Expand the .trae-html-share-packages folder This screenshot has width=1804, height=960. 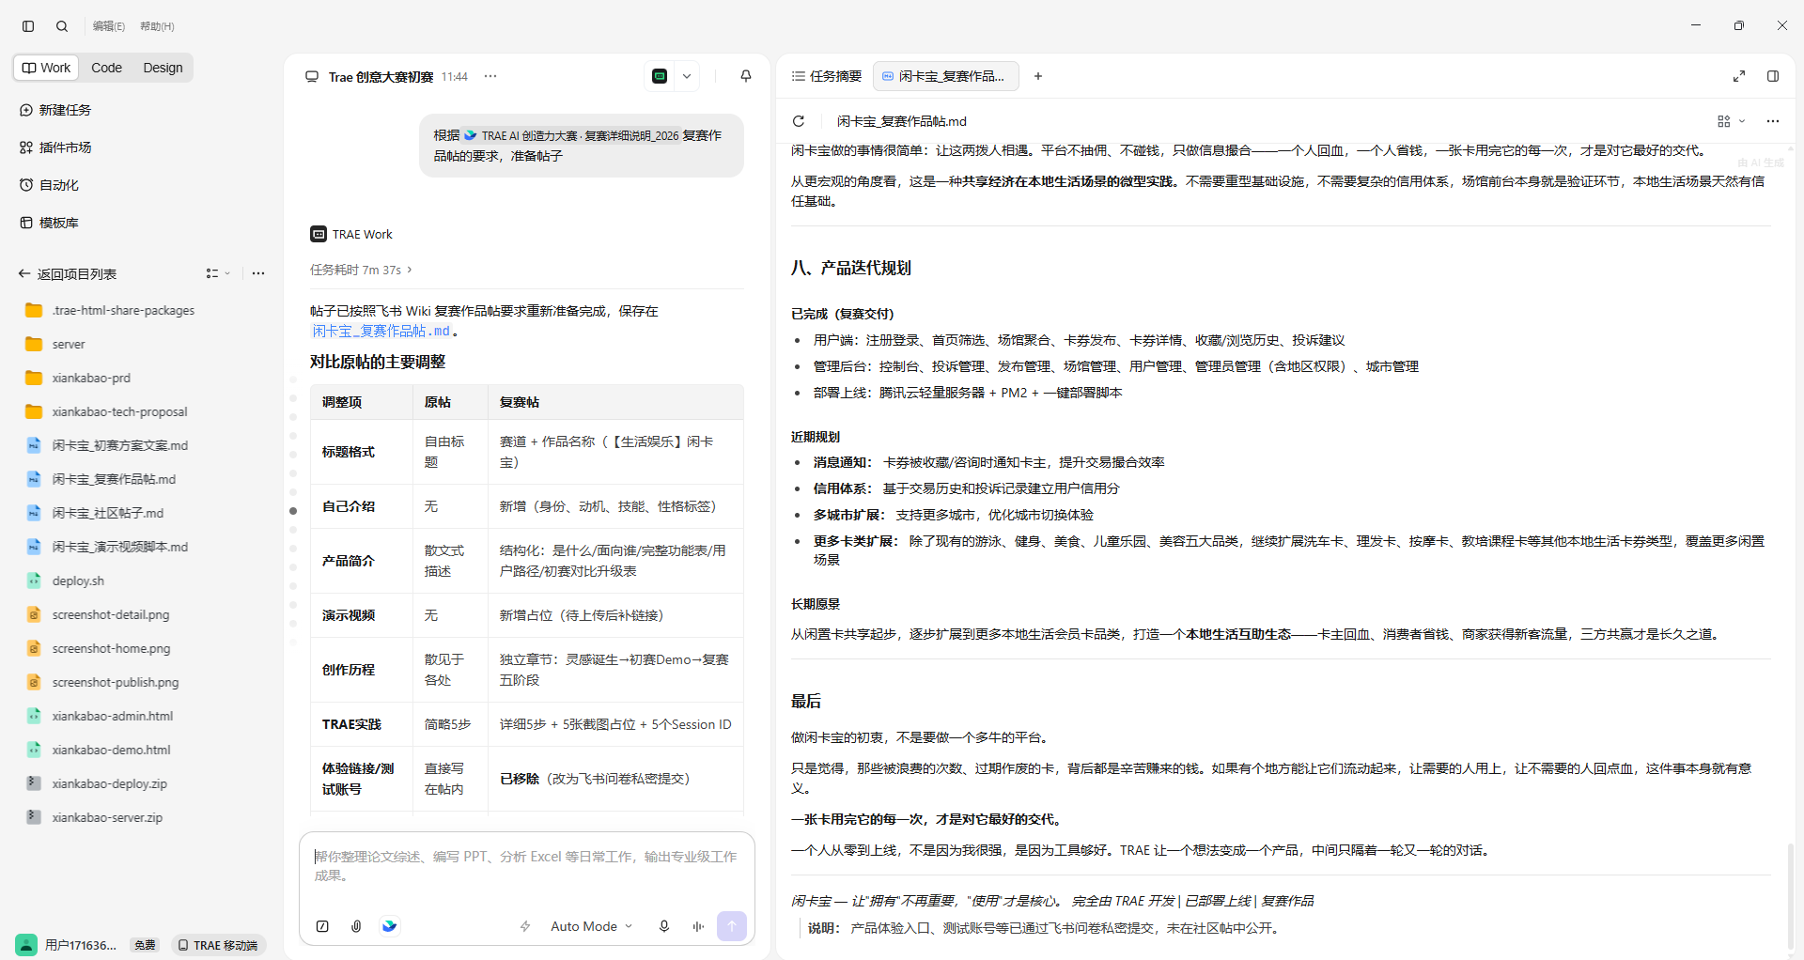pyautogui.click(x=123, y=310)
